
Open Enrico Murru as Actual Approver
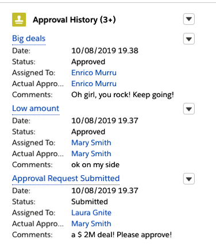coord(94,84)
